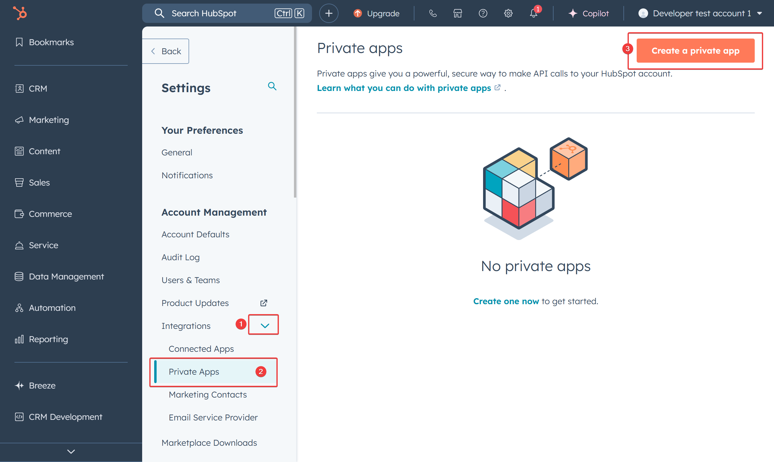Open the Copilot assistant
This screenshot has height=462, width=774.
click(x=588, y=13)
